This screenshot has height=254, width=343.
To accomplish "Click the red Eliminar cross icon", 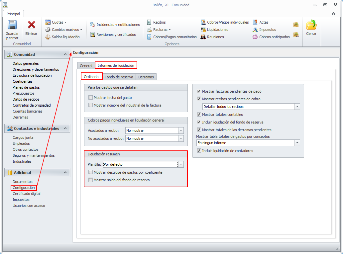I will click(x=31, y=25).
